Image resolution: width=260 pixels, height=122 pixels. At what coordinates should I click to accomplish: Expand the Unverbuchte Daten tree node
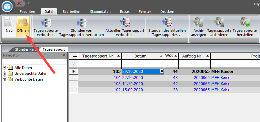(x=4, y=74)
